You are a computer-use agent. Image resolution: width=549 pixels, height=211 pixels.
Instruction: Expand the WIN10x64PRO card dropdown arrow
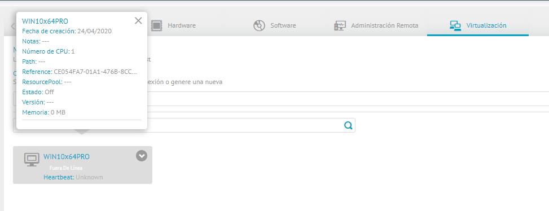[x=142, y=156]
